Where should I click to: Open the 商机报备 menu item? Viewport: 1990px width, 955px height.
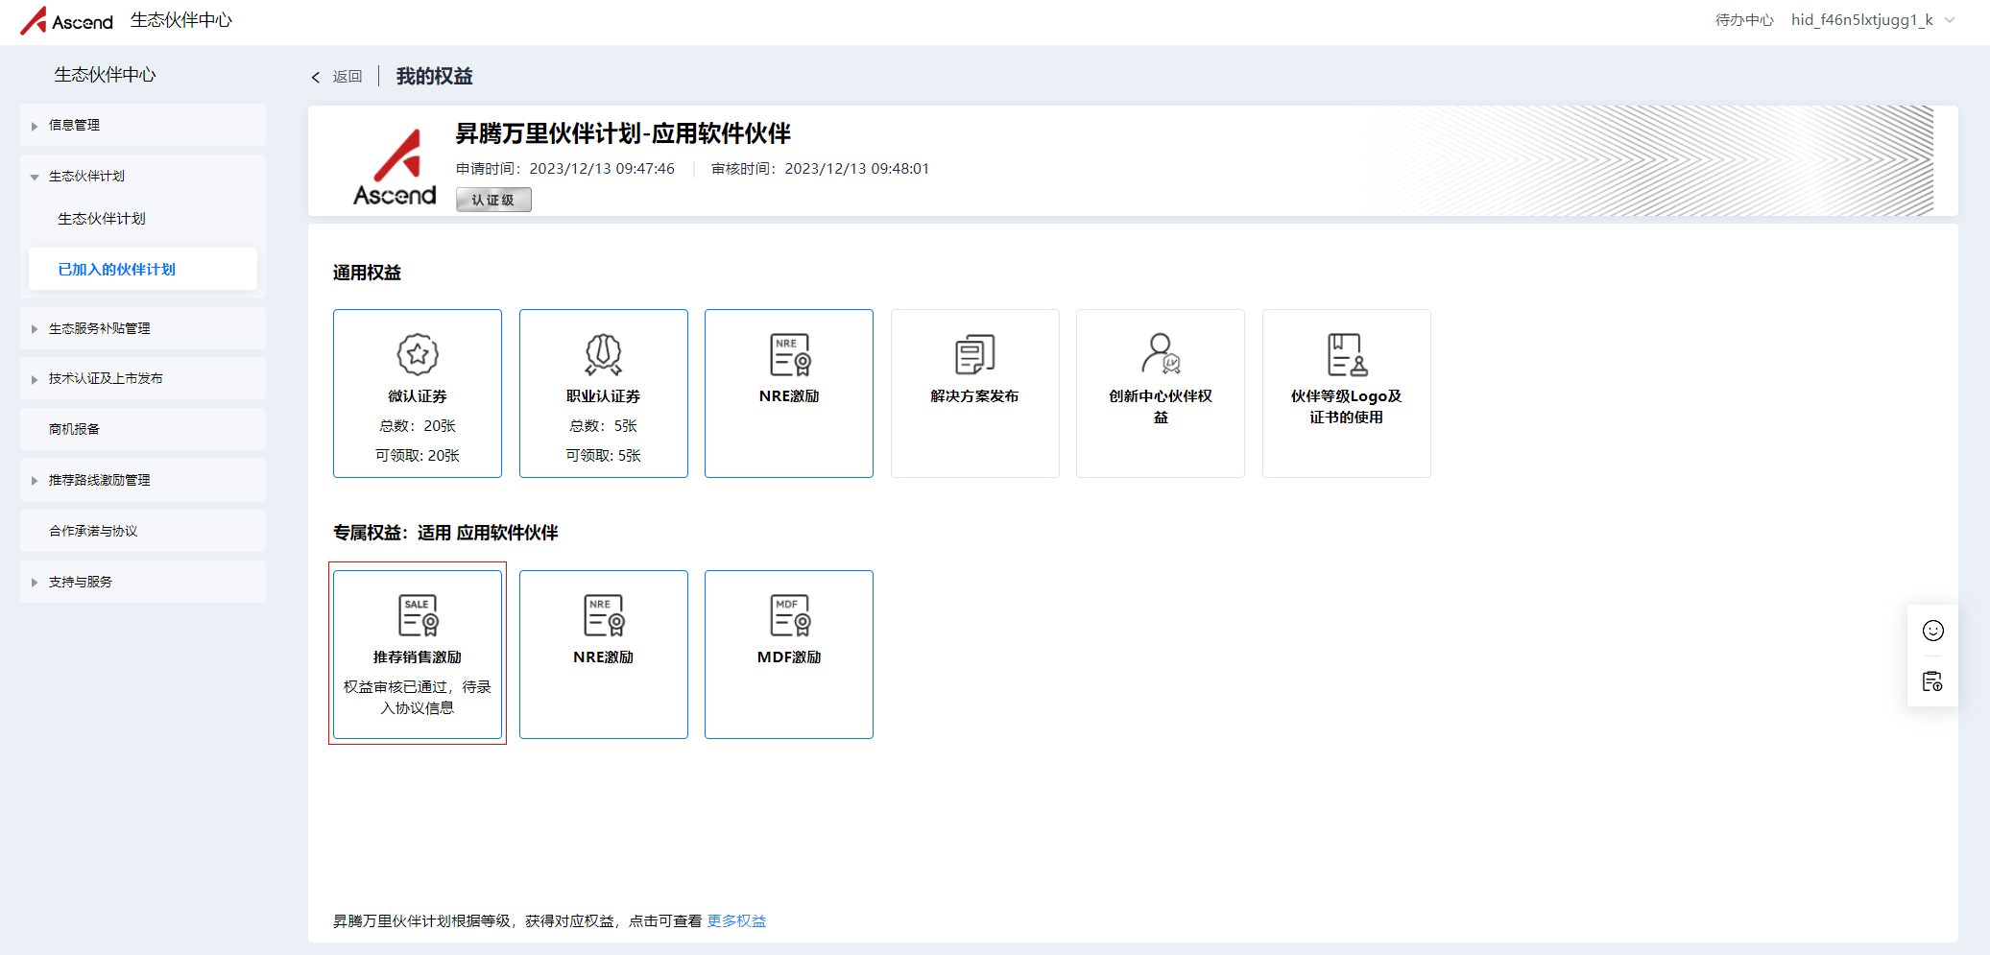coord(143,429)
